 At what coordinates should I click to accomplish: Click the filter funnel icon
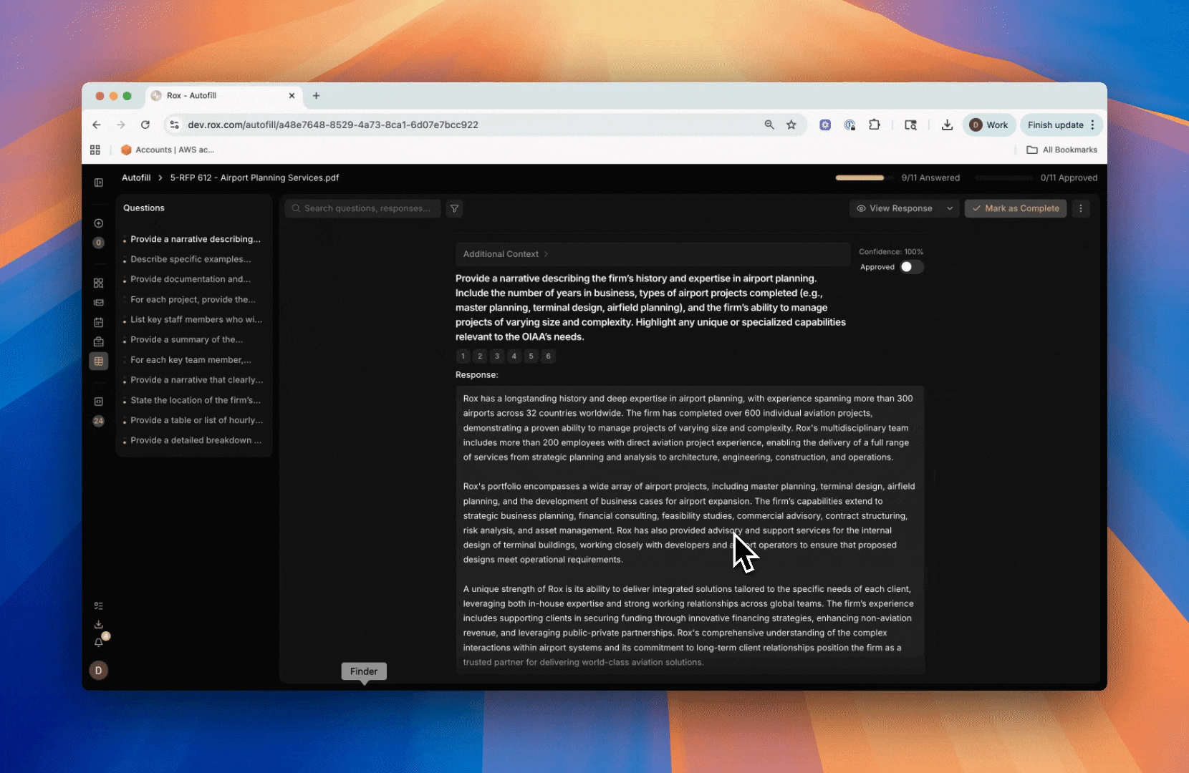click(x=454, y=208)
